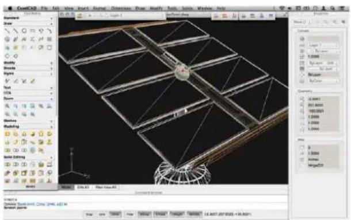Click the coordinates readout in status bar
The width and height of the screenshot is (351, 220).
(x=228, y=214)
